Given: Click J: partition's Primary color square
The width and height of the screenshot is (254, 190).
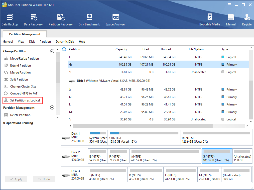Looking at the screenshot, I should 223,89.
